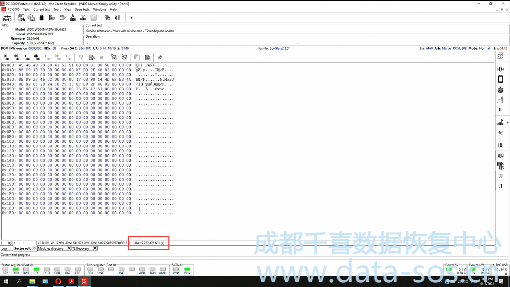The image size is (510, 287).
Task: Click the RESET icon in right sidebar
Action: tap(500, 90)
